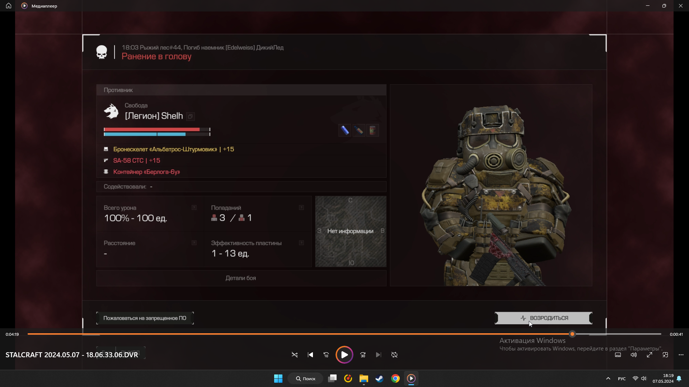This screenshot has height=387, width=689.
Task: Open Steam from taskbar
Action: (379, 378)
